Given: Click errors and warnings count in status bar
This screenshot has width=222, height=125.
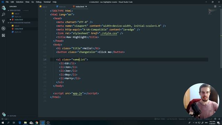Looking at the screenshot, I should pos(5,119).
